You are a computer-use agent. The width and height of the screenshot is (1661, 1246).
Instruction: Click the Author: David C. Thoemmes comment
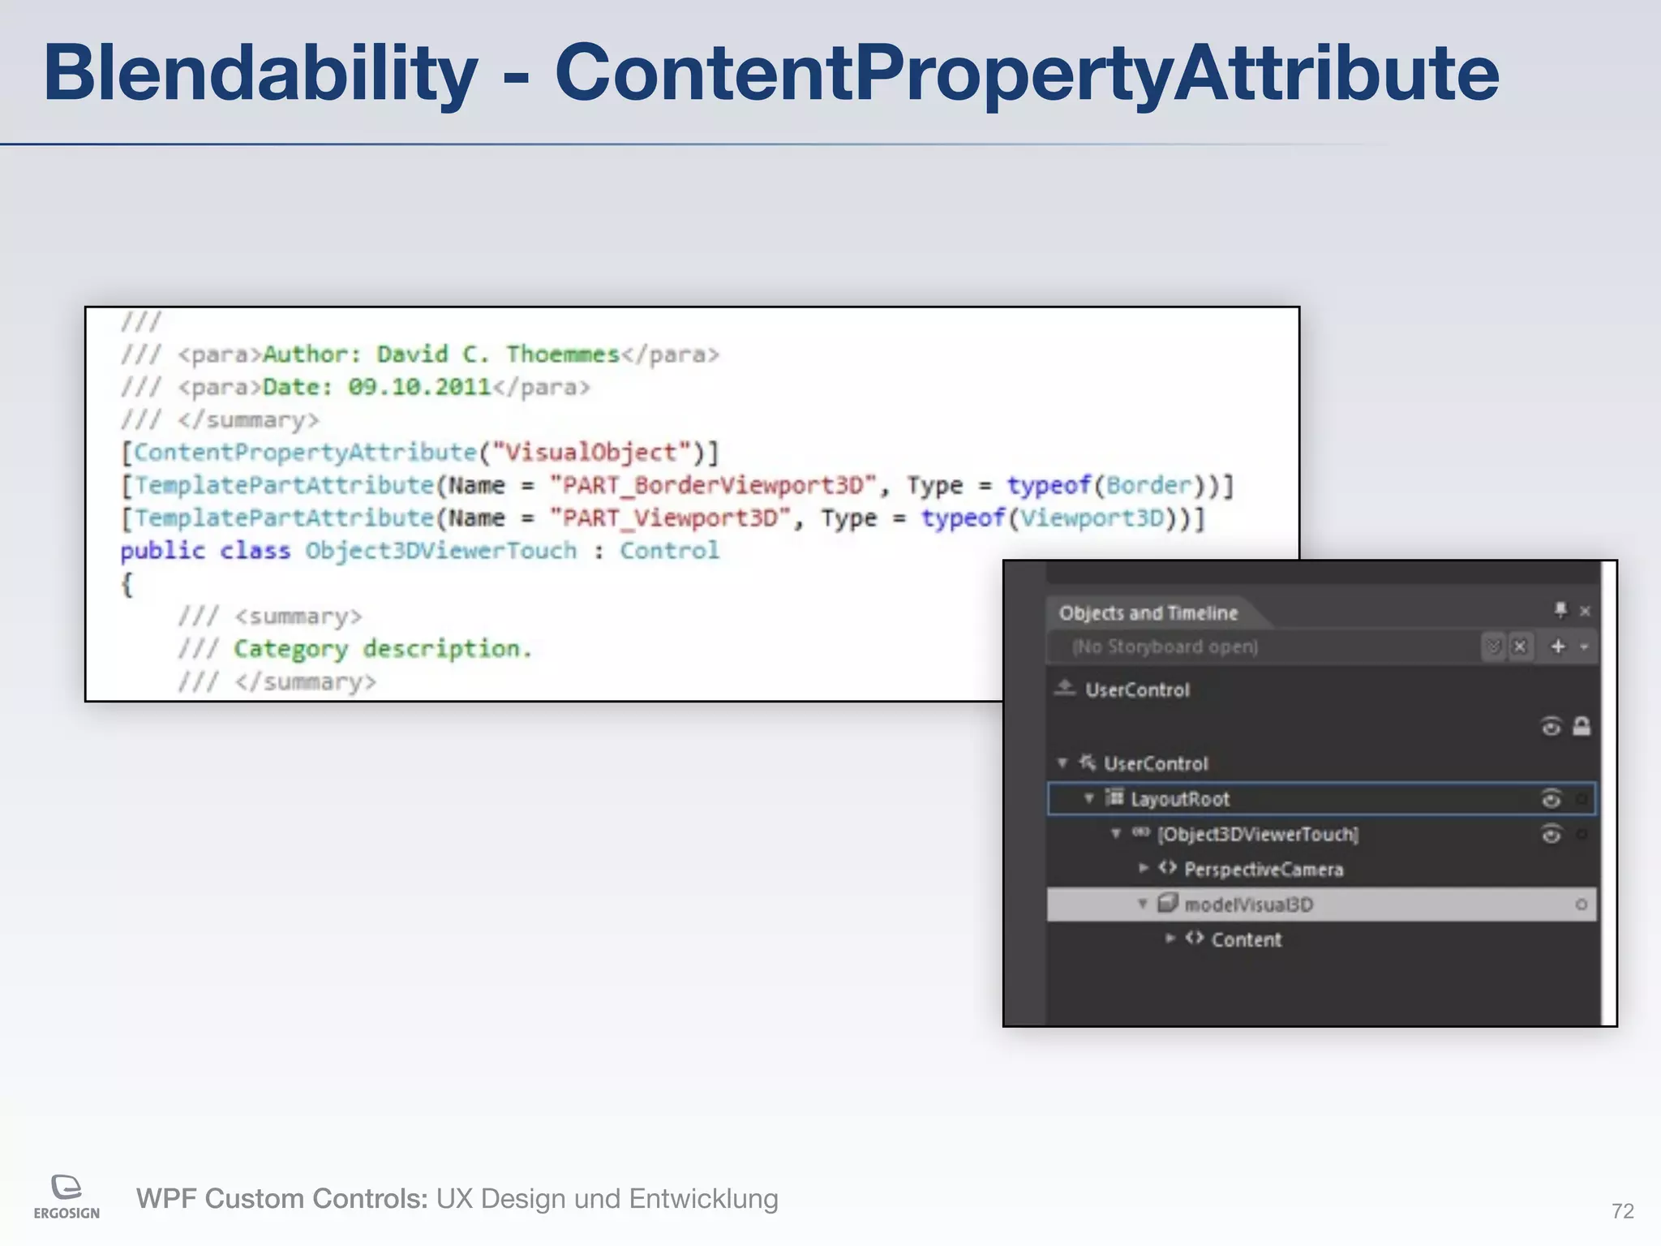pyautogui.click(x=441, y=354)
